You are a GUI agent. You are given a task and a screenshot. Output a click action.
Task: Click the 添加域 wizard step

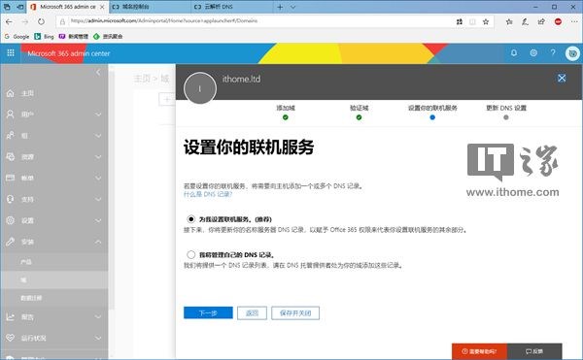[x=285, y=112]
